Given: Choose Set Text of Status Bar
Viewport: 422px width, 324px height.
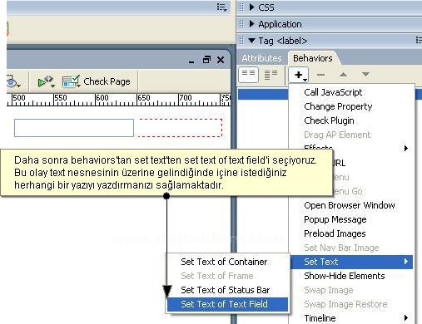Looking at the screenshot, I should pyautogui.click(x=225, y=290).
